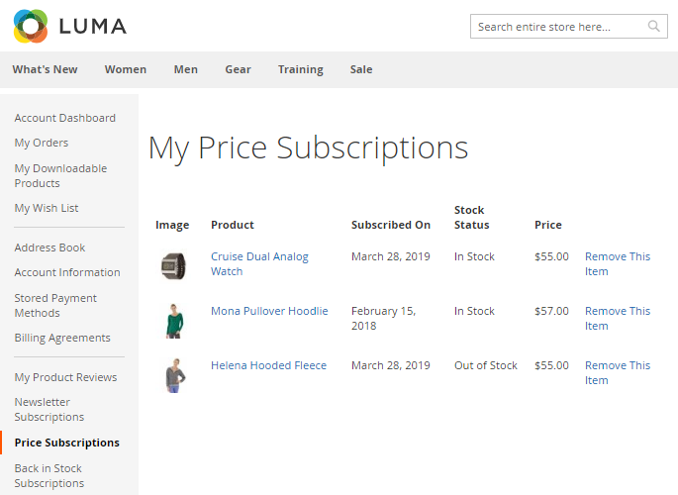Open My Product Reviews page
The width and height of the screenshot is (678, 495).
click(65, 377)
